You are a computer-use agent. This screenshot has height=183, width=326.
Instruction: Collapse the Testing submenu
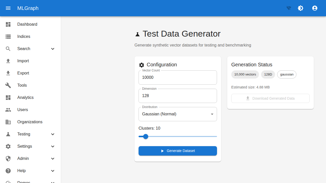(x=53, y=134)
